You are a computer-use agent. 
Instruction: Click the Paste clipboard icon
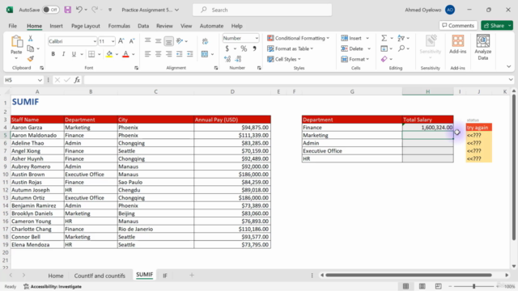(16, 42)
